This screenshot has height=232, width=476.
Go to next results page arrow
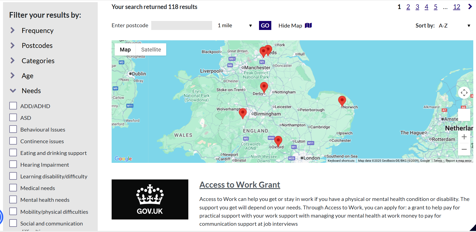tap(470, 7)
